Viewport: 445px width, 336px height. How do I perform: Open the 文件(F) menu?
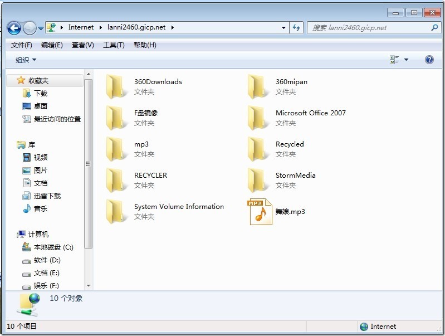pyautogui.click(x=22, y=45)
